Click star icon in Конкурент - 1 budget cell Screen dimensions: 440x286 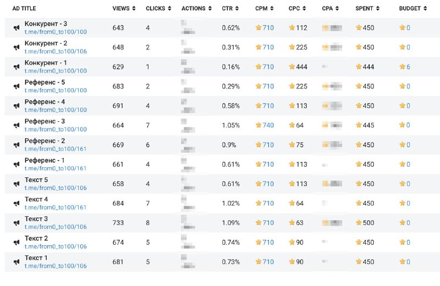(x=402, y=66)
